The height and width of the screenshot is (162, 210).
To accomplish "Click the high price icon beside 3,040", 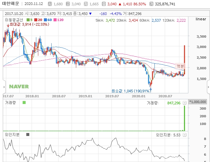I will click(68, 4).
